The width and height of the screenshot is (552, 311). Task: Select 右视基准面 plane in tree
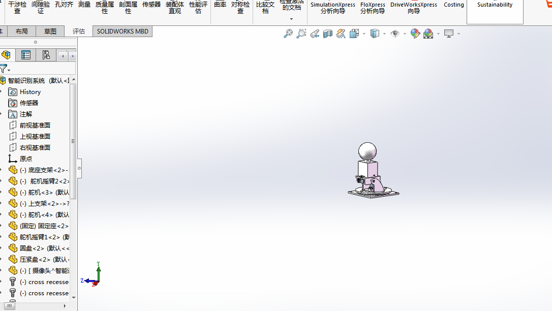[29, 148]
